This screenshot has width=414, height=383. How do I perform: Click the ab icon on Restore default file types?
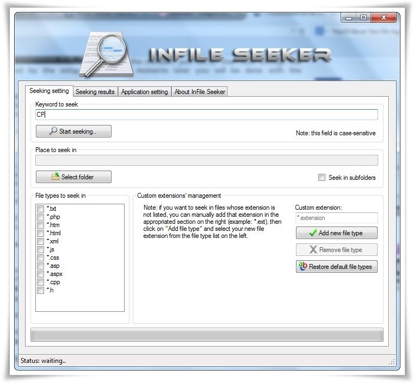pos(302,266)
